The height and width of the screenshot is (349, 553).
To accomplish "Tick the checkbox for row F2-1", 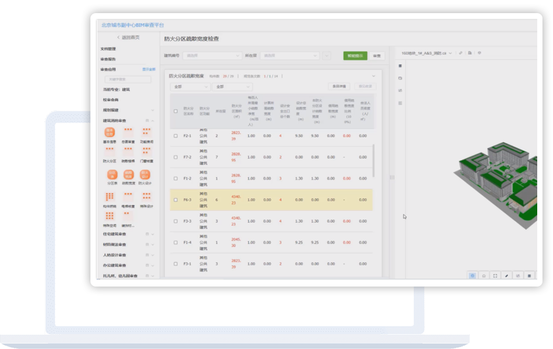I will pos(176,136).
